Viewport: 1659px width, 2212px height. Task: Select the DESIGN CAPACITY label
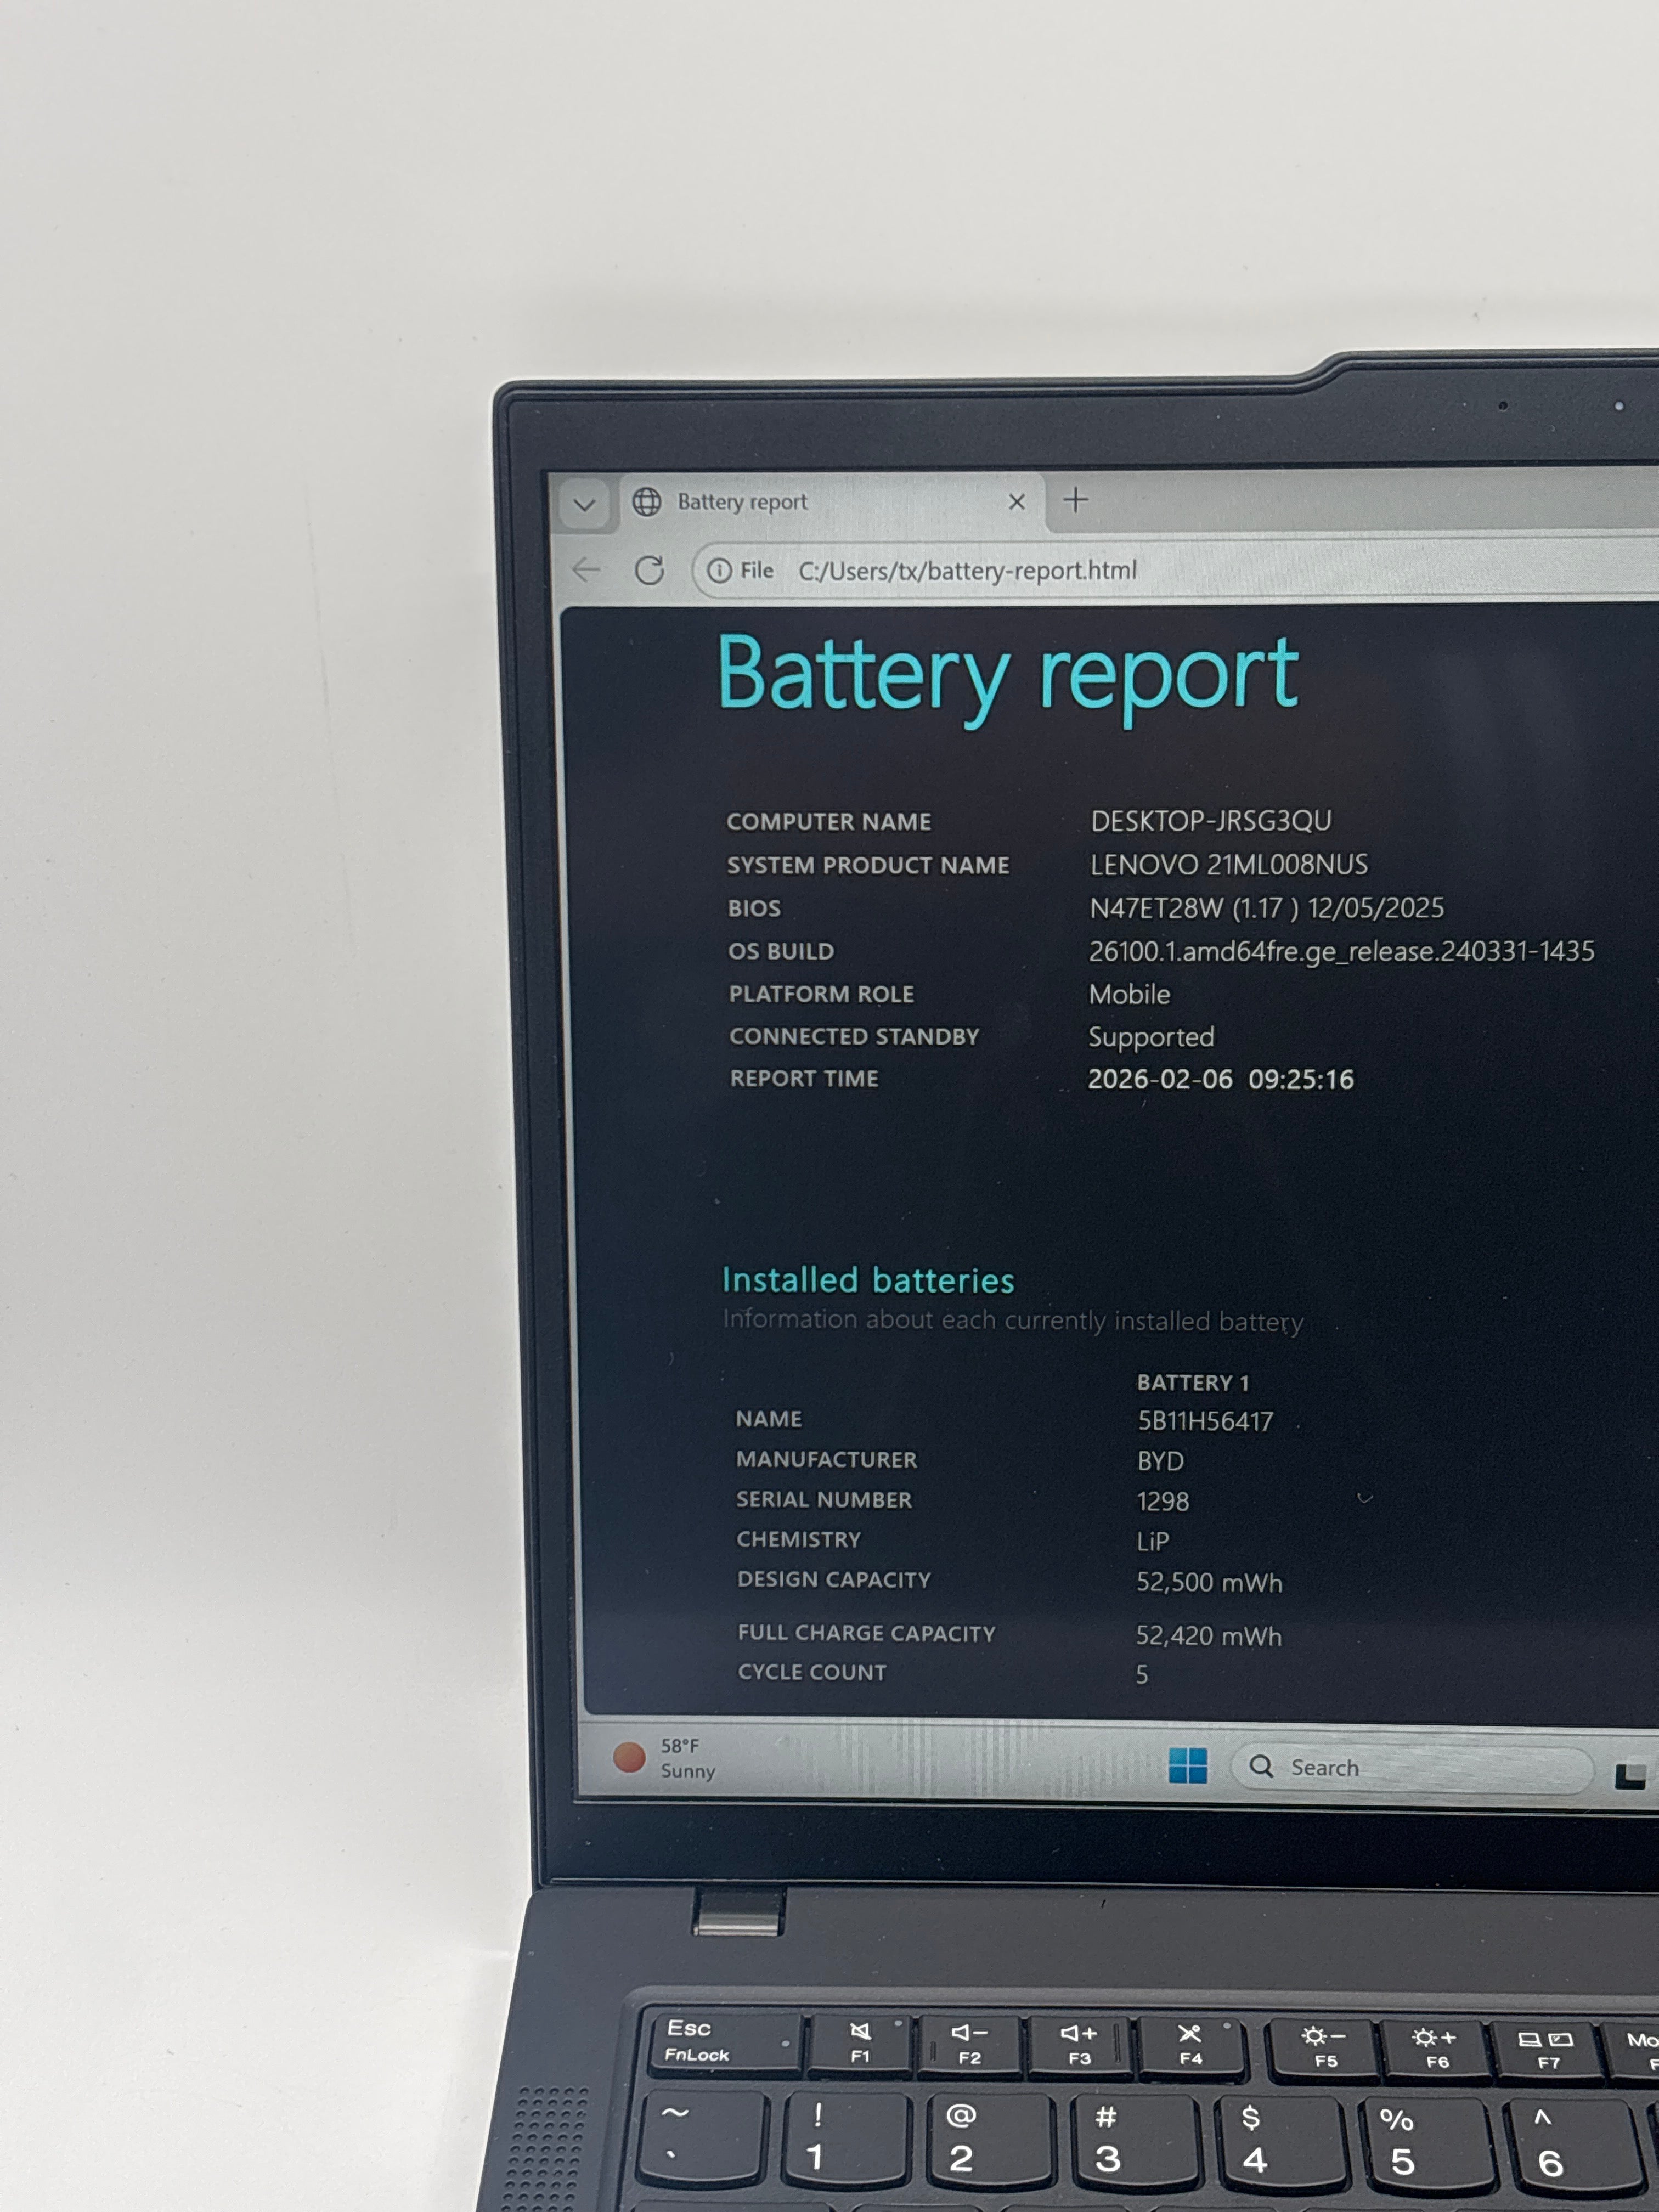[x=834, y=1580]
